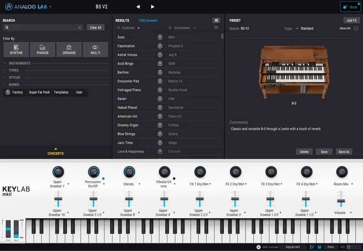Filter results by favorites heart
The height and width of the screenshot is (251, 363).
click(x=216, y=28)
